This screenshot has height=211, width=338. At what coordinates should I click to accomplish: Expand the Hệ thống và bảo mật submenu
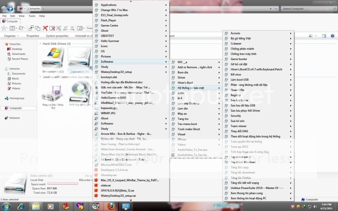tap(196, 88)
